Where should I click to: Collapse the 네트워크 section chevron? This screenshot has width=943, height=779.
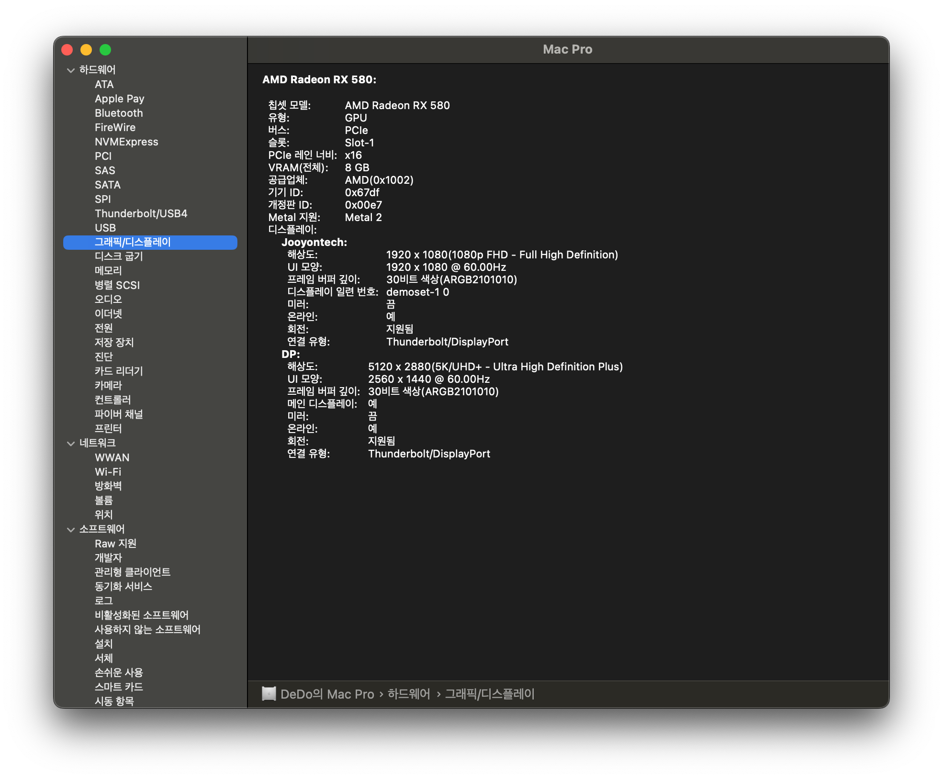[71, 444]
